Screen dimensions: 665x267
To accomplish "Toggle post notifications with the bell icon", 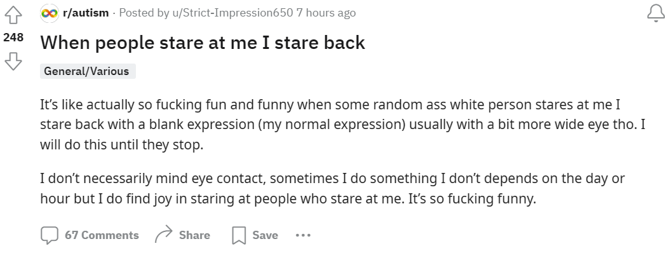I will click(656, 13).
